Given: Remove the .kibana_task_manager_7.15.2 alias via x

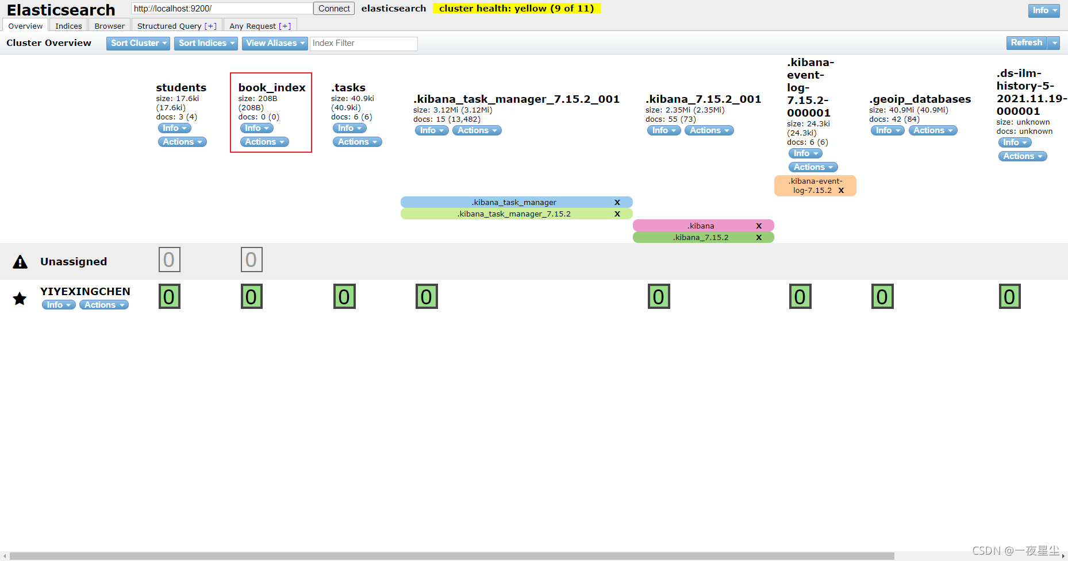Looking at the screenshot, I should click(617, 214).
